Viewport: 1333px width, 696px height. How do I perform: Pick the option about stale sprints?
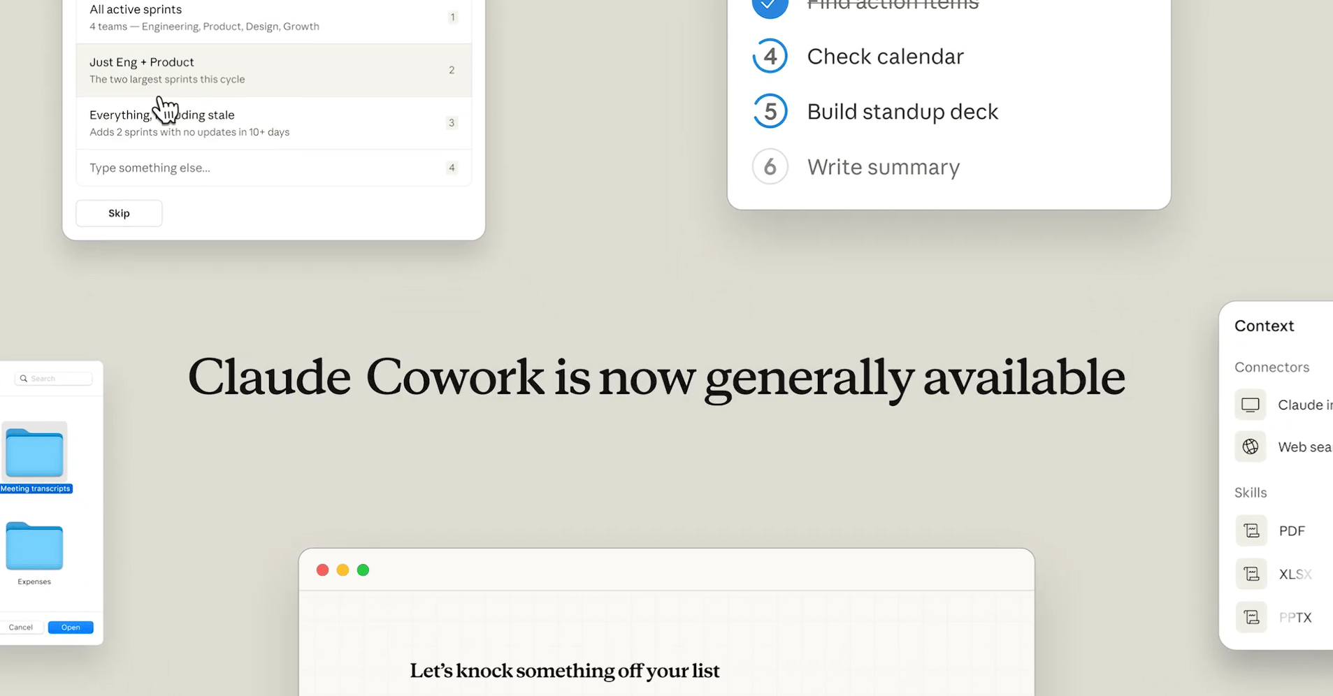(x=273, y=123)
